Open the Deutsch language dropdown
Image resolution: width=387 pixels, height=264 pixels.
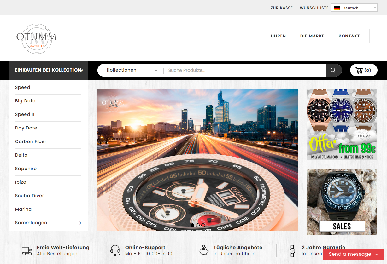click(x=354, y=8)
